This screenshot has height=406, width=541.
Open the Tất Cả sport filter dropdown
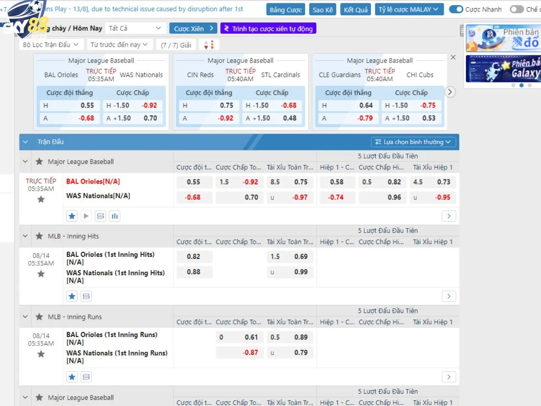(x=135, y=28)
